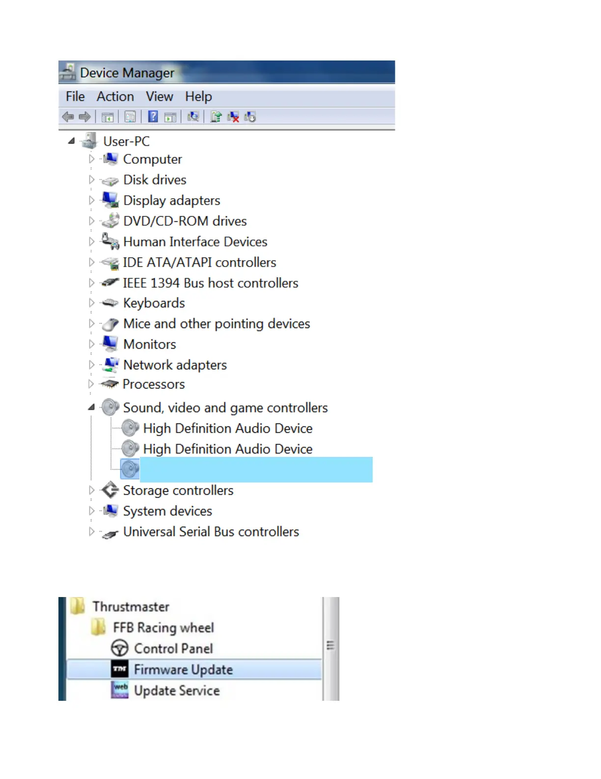The image size is (601, 779).
Task: Click the Update Driver Software toolbar icon
Action: [x=216, y=117]
